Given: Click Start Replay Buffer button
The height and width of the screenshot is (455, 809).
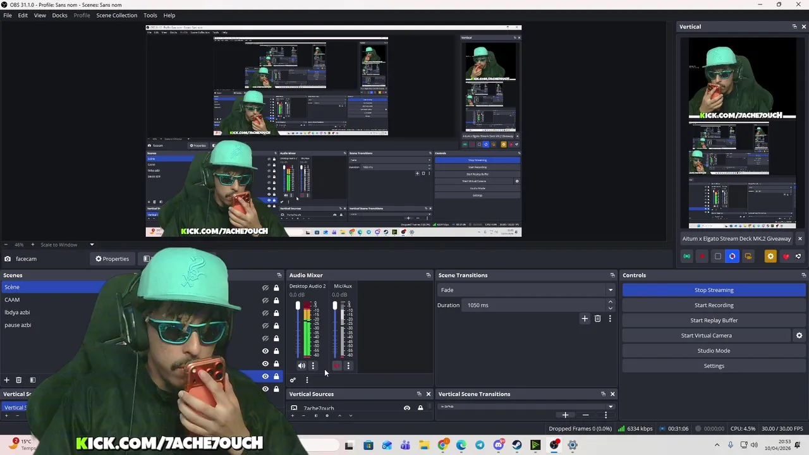Looking at the screenshot, I should click(714, 320).
